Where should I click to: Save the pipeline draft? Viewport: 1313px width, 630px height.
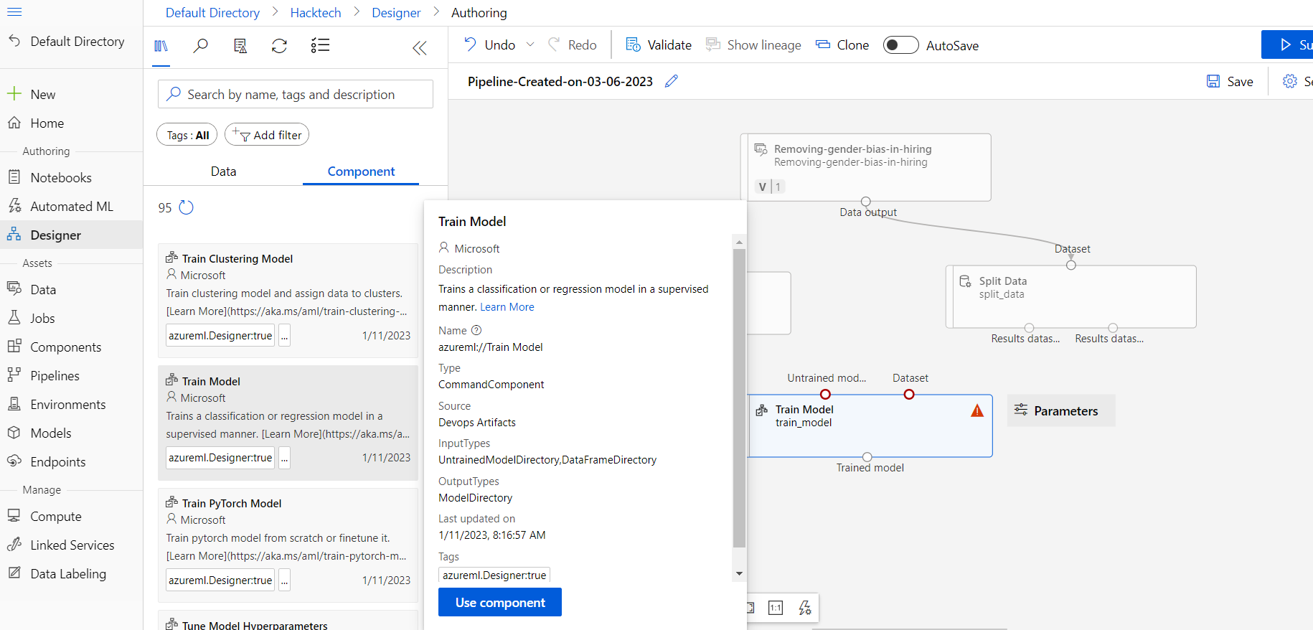click(1230, 81)
